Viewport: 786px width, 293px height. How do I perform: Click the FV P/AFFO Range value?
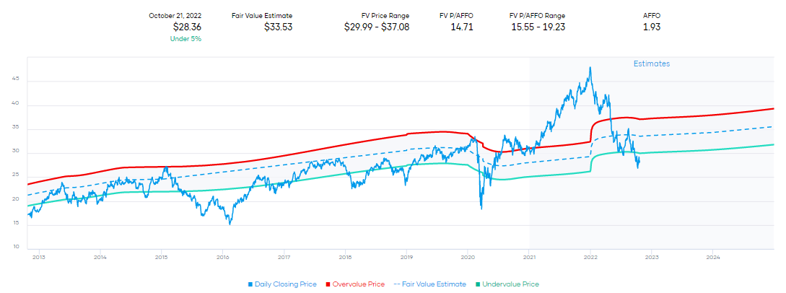coord(538,27)
